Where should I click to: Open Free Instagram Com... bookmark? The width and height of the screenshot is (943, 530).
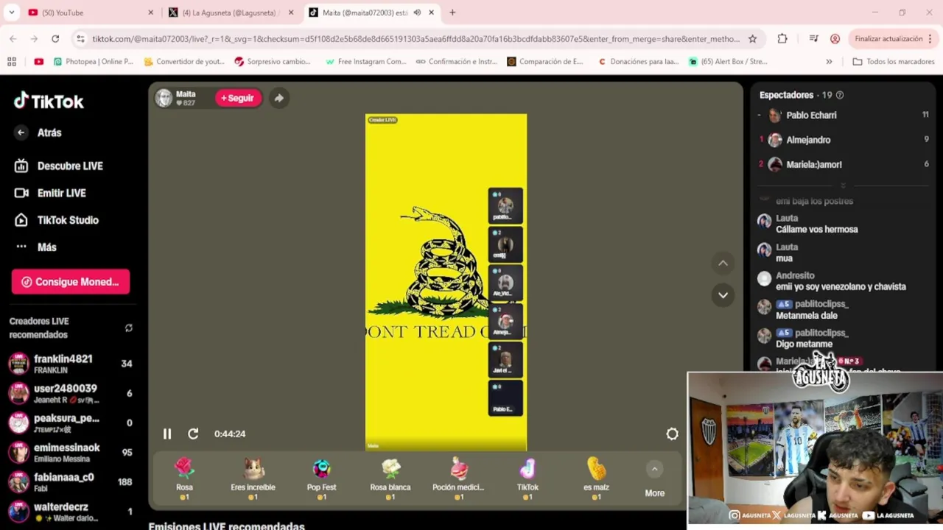pyautogui.click(x=366, y=62)
